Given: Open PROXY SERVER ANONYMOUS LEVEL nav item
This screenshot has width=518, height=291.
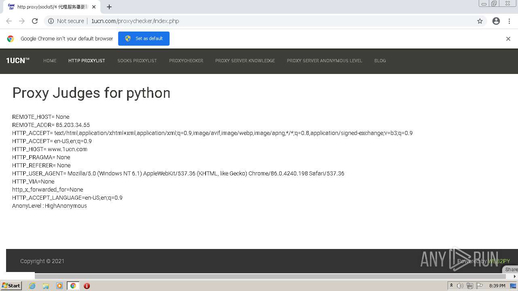Looking at the screenshot, I should click(325, 61).
